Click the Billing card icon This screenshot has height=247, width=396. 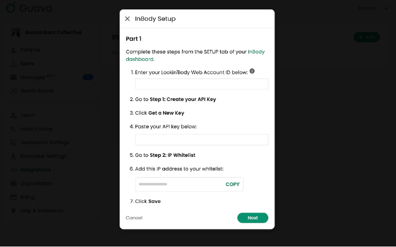pos(14,197)
